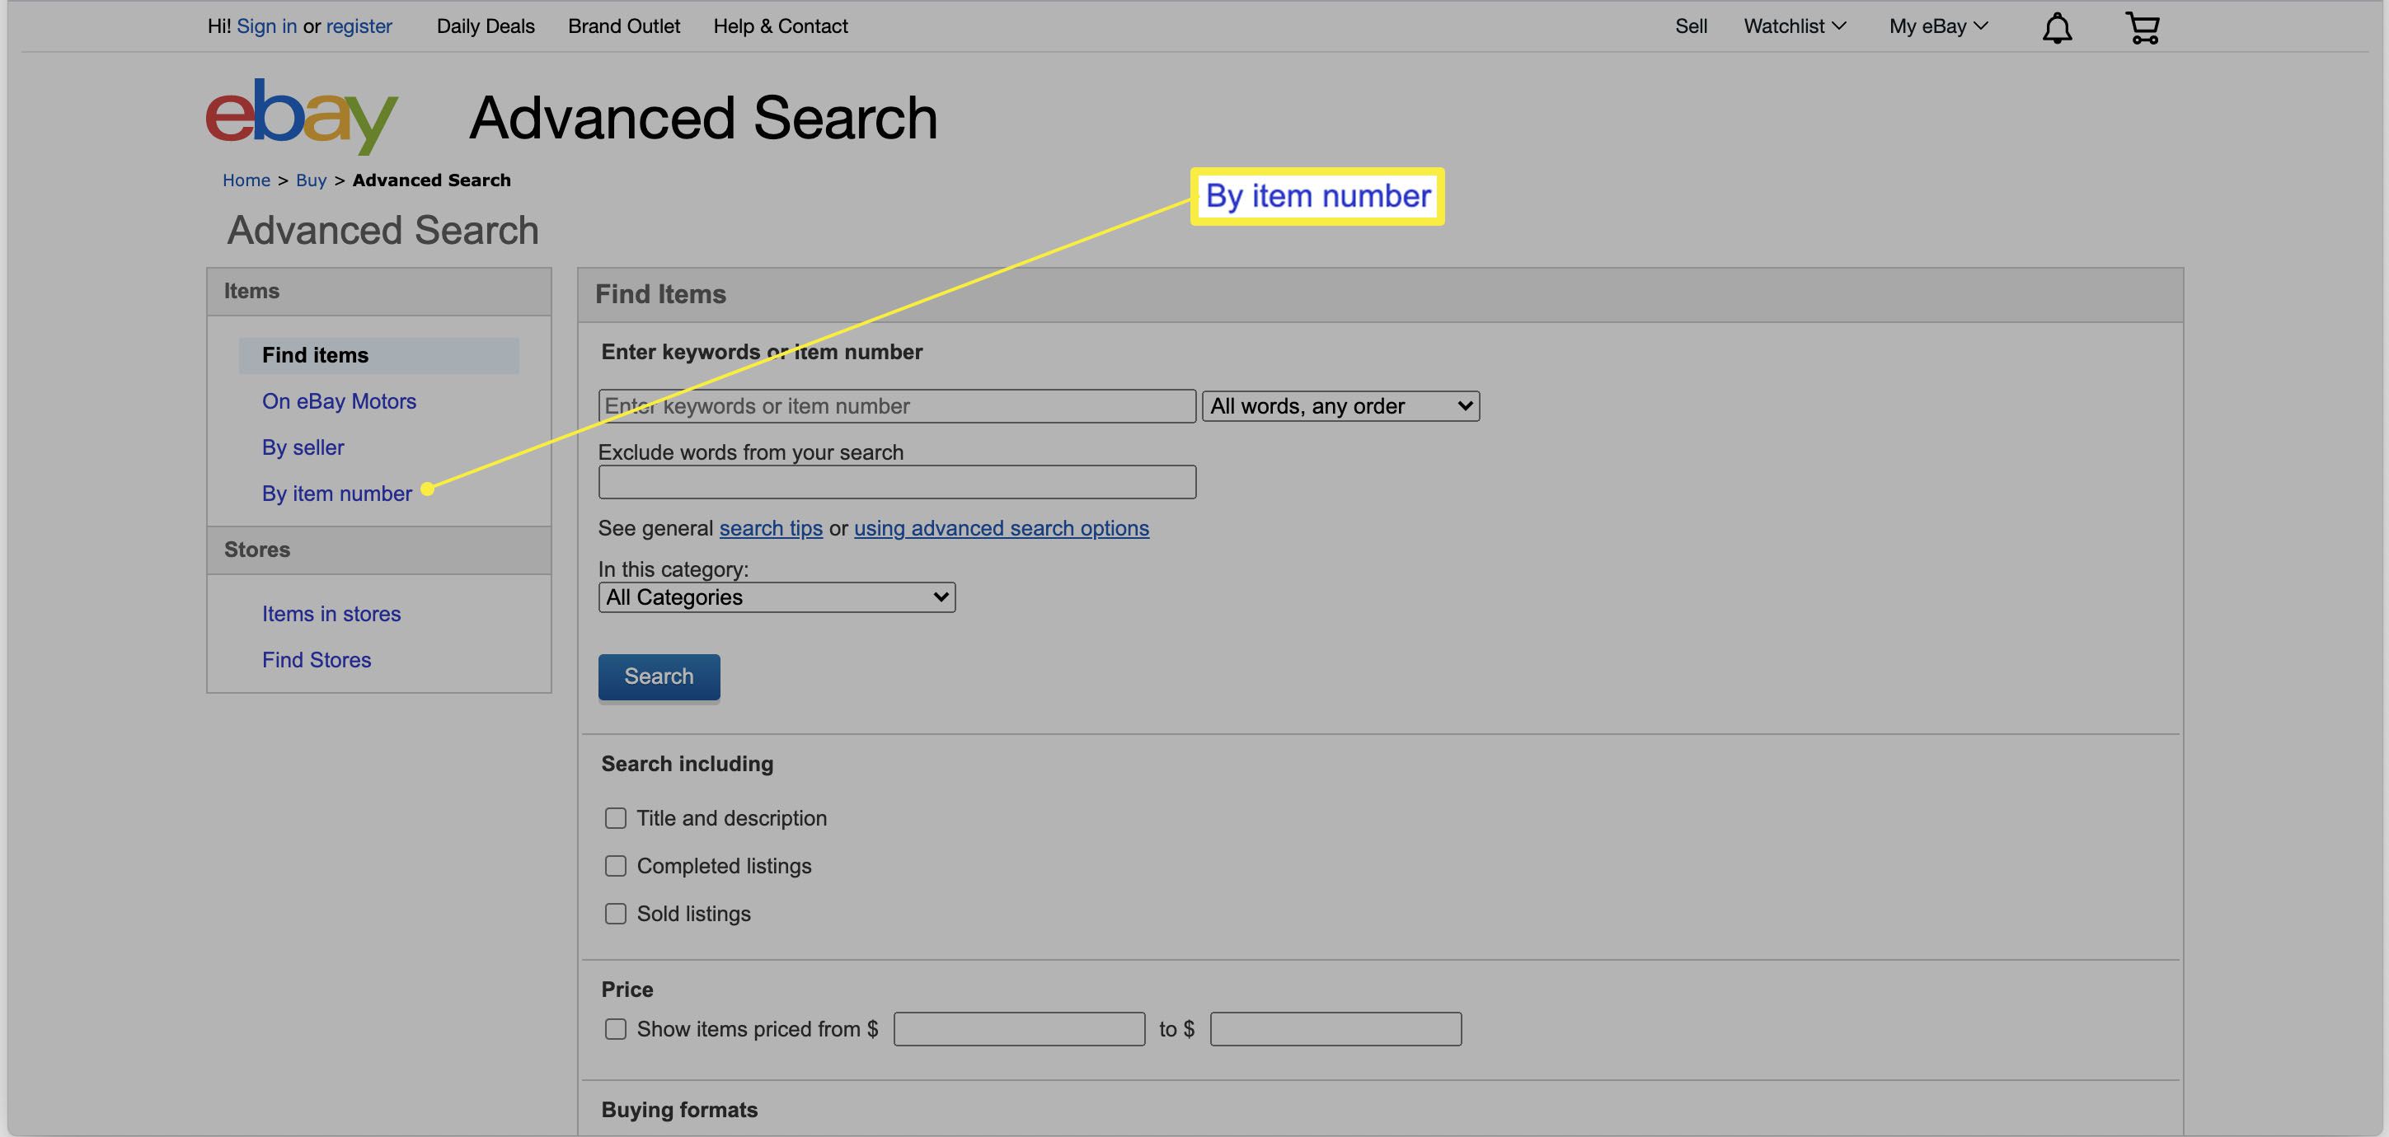Enable Show items priced from checkbox
The height and width of the screenshot is (1137, 2389).
point(615,1030)
